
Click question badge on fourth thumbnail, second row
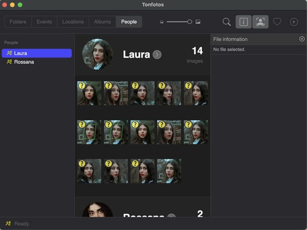[x=162, y=125]
